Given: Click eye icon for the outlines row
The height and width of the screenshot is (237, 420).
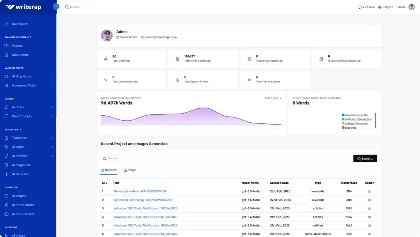Looking at the screenshot, I should (369, 225).
